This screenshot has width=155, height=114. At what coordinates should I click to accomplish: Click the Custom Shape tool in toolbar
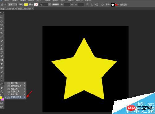(2, 84)
